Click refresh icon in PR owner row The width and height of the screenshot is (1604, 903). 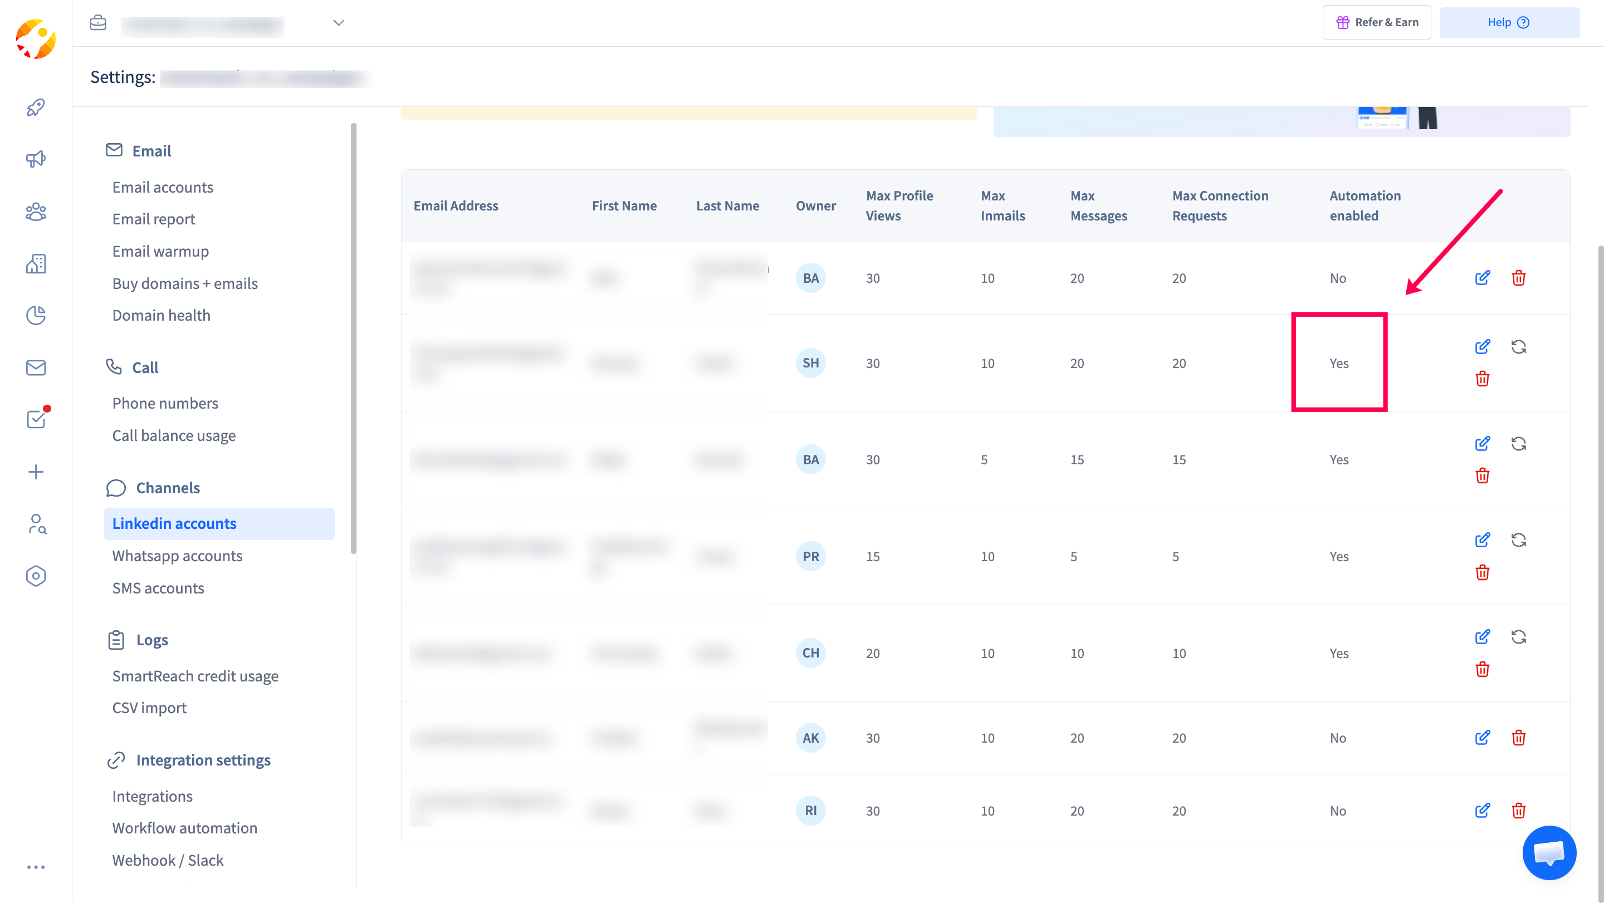point(1518,539)
